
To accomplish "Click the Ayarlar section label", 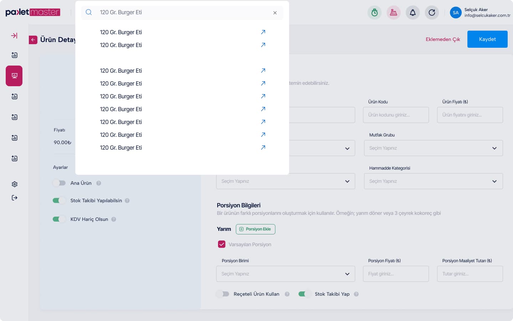I will 60,167.
